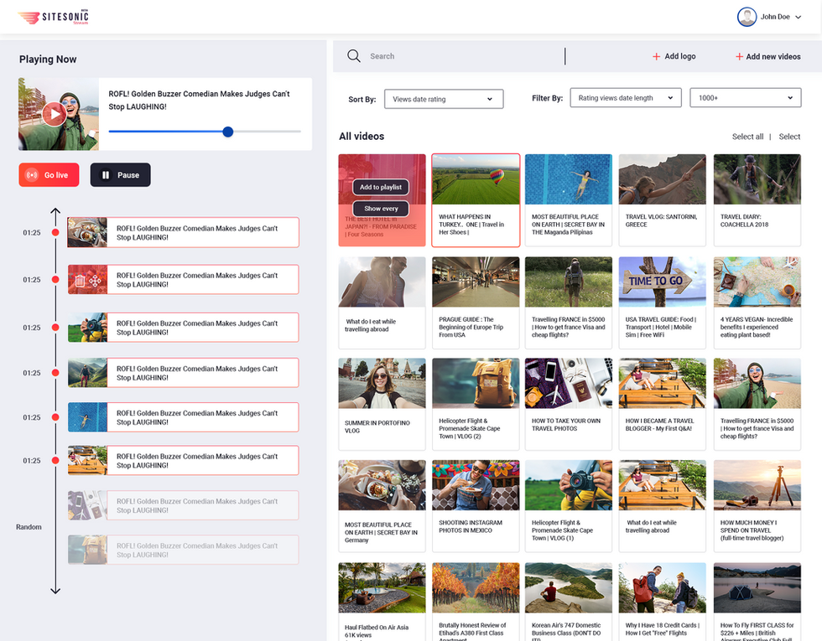Open 'Why I Have 18 Credit Cards' video
Screen dimensions: 822x641
[662, 602]
